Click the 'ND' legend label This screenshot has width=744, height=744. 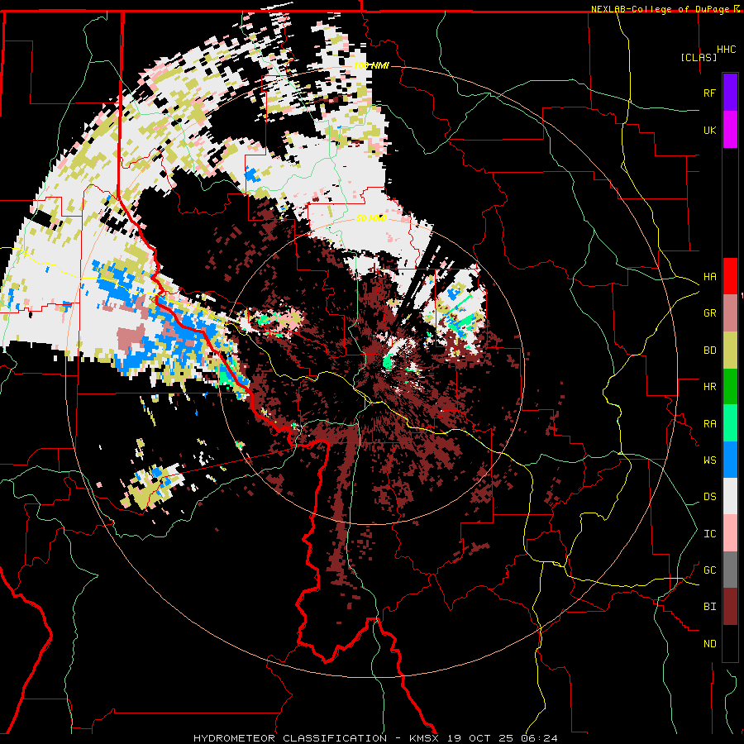coord(709,644)
